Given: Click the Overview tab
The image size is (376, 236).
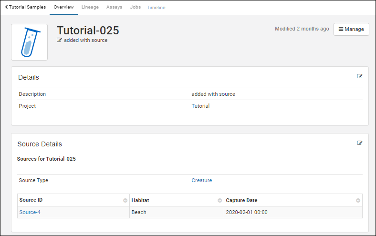Looking at the screenshot, I should pos(63,7).
